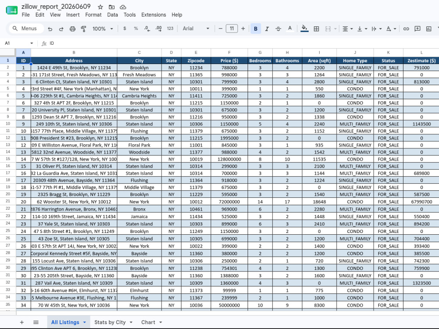The image size is (439, 329).
Task: Open the text wrapping dropdown
Action: click(377, 29)
